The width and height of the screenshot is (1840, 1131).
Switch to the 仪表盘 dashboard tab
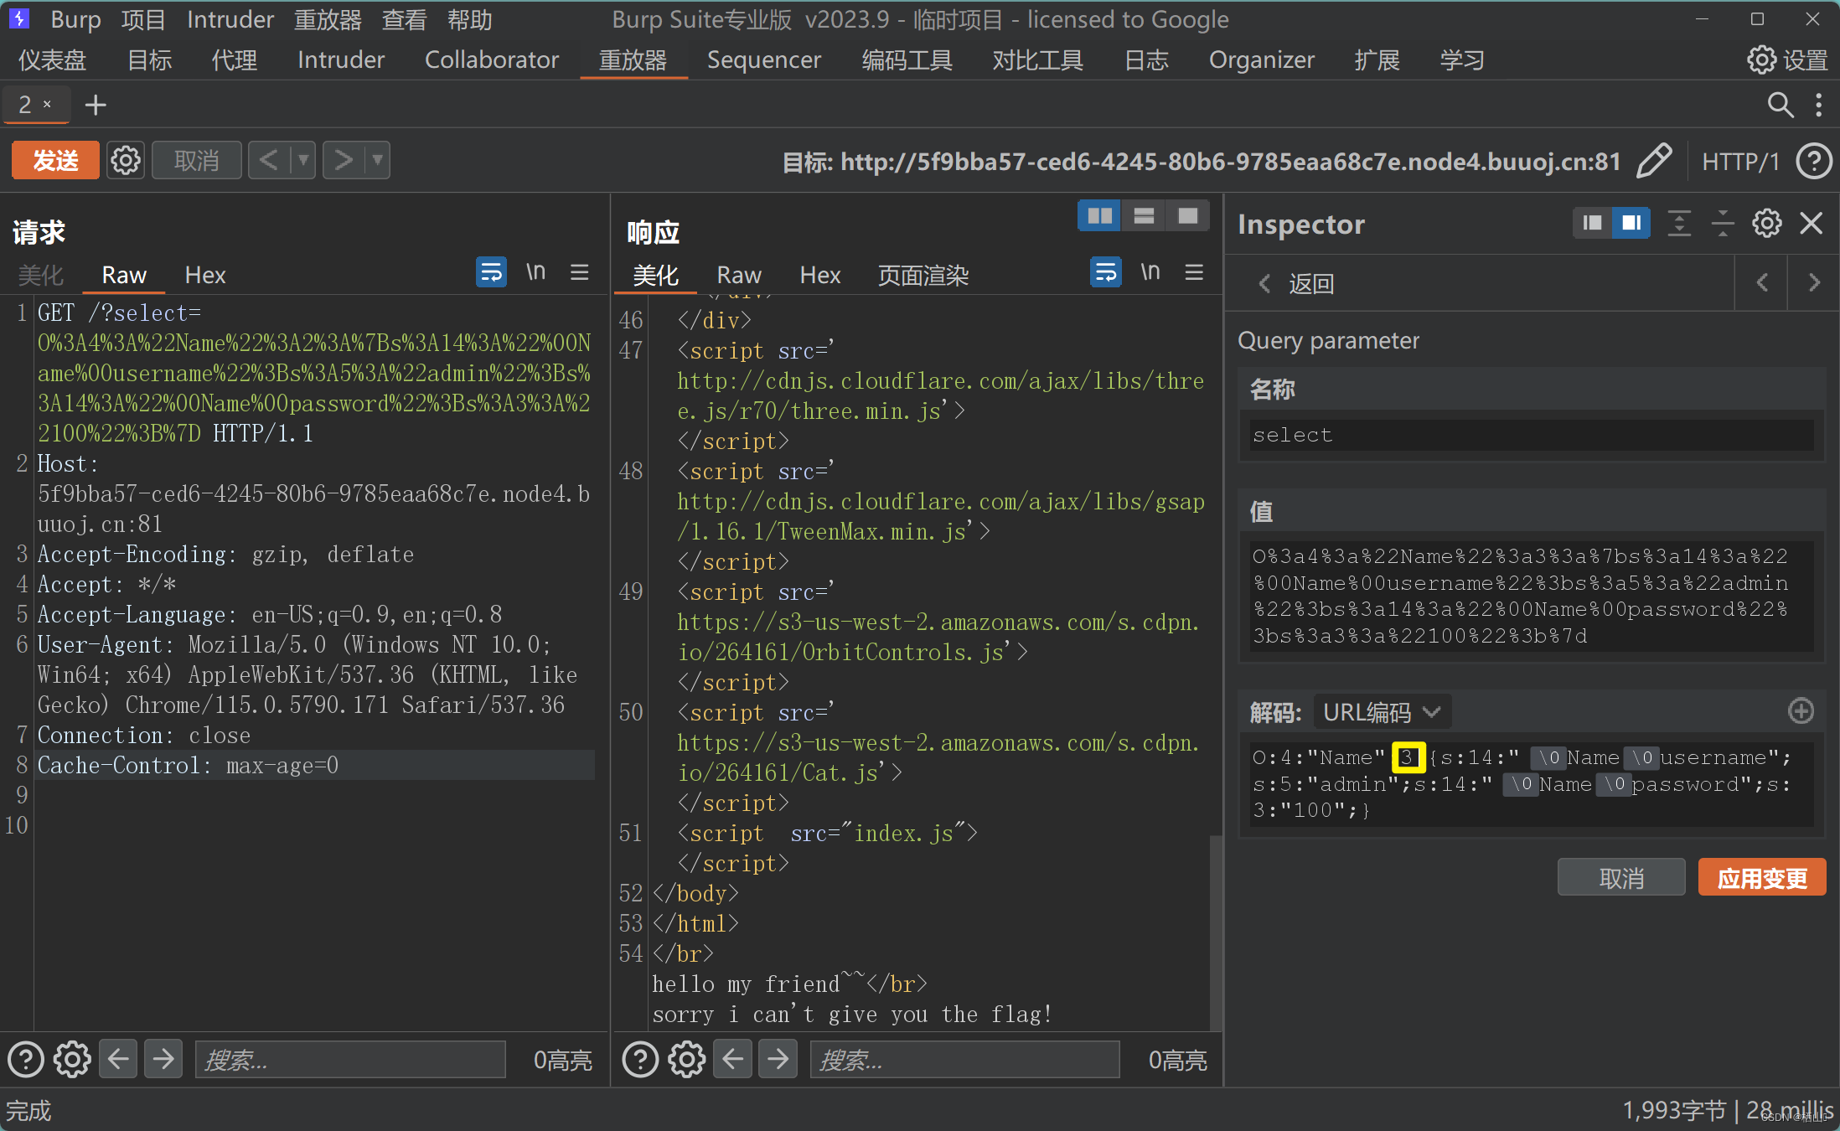pyautogui.click(x=52, y=60)
